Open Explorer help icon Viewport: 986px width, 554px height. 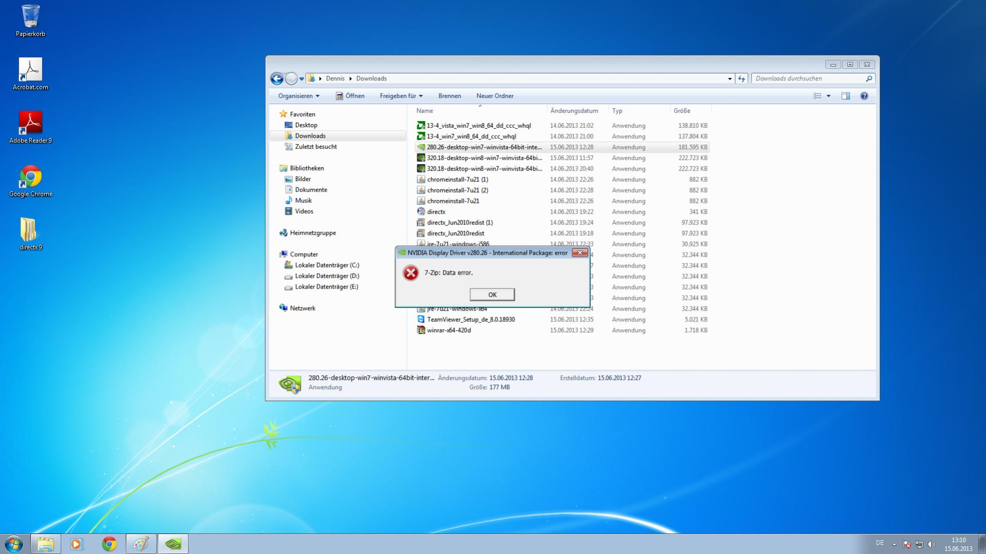(x=864, y=96)
